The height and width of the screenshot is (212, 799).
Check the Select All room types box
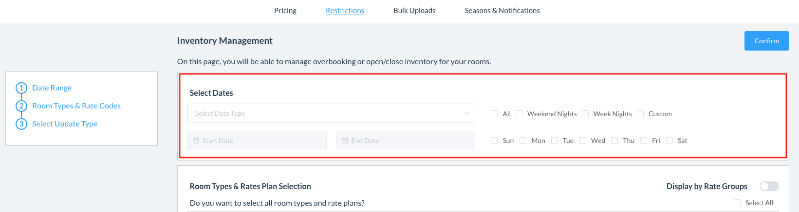coord(737,203)
